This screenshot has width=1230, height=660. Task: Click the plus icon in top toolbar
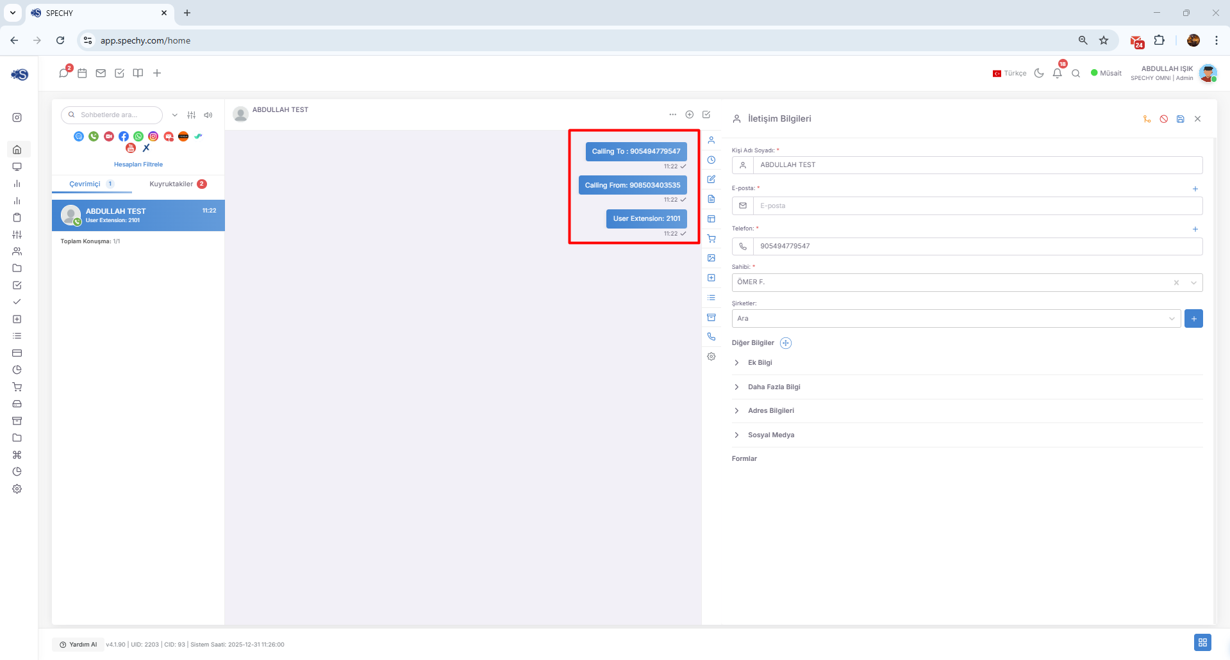pyautogui.click(x=157, y=73)
